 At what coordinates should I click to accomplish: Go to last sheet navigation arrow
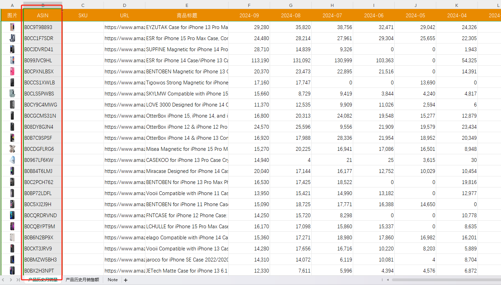18,280
